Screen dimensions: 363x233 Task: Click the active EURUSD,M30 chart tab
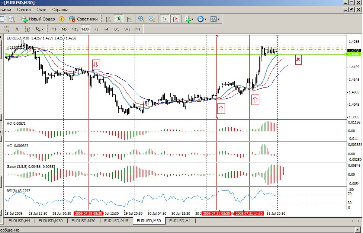tap(149, 221)
